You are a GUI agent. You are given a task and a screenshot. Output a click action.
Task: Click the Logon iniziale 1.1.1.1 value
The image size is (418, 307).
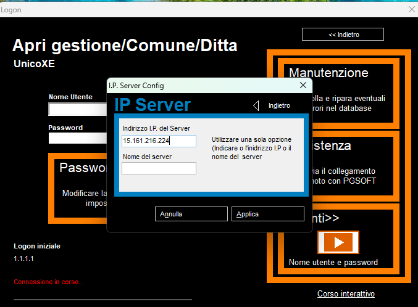tap(25, 258)
